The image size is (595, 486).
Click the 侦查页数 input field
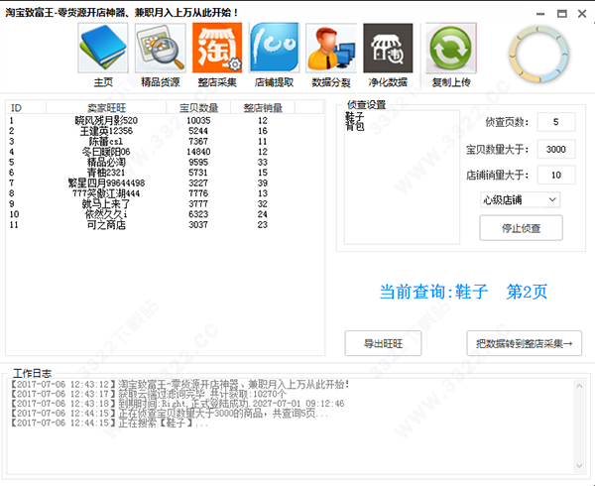[556, 122]
